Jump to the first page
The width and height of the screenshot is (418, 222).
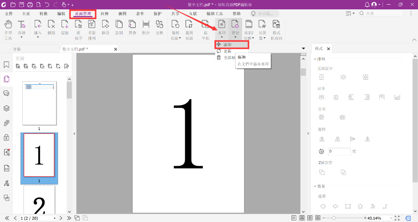coord(7,218)
